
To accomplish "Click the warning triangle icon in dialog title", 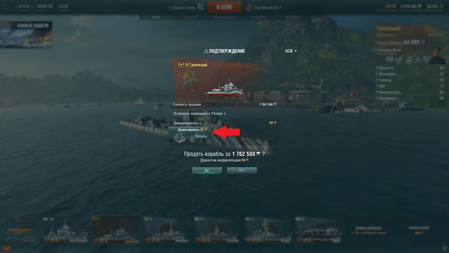I will point(206,51).
